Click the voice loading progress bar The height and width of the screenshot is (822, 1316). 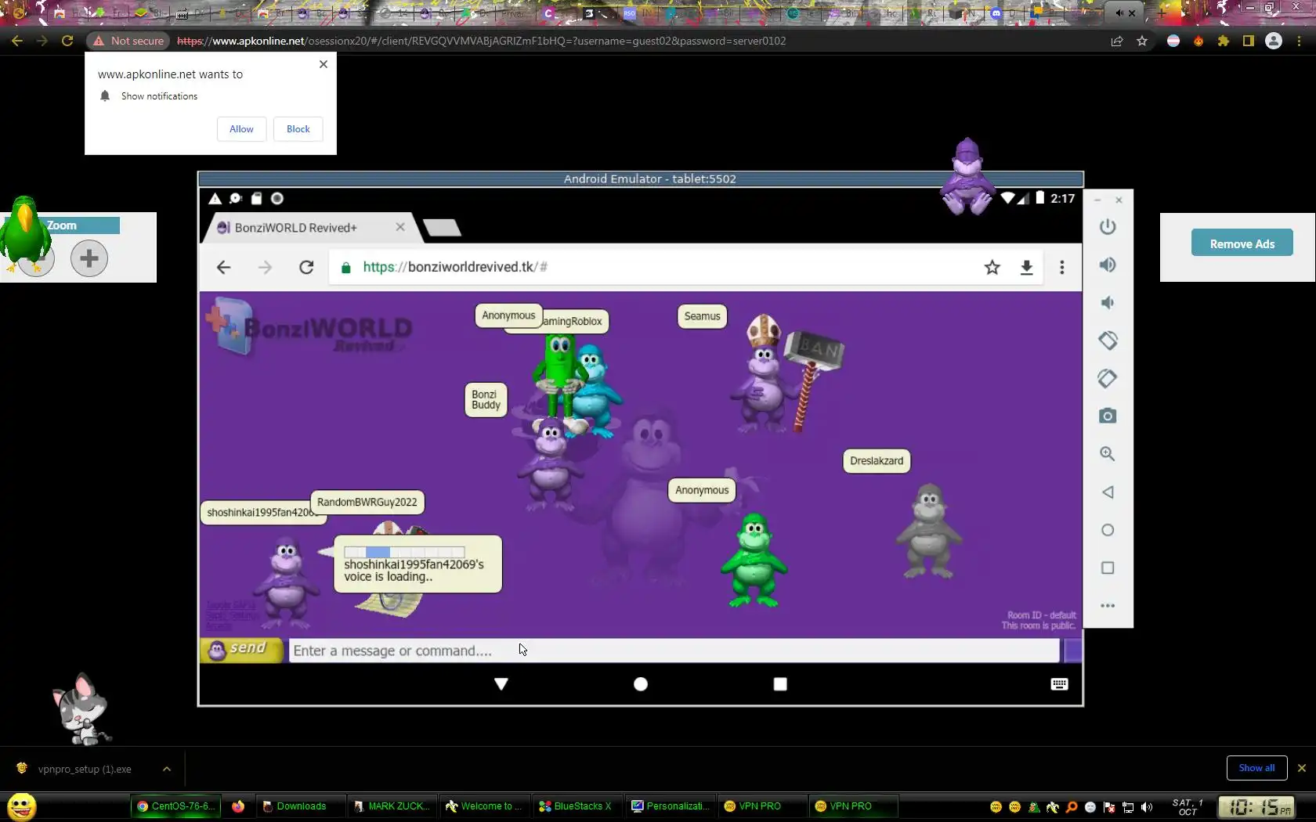pyautogui.click(x=404, y=552)
